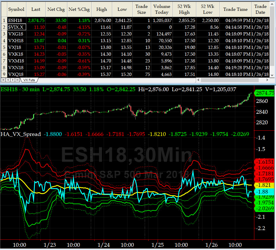276x250 pixels.
Task: Click the VXH18 symbol cell
Action: [16, 41]
